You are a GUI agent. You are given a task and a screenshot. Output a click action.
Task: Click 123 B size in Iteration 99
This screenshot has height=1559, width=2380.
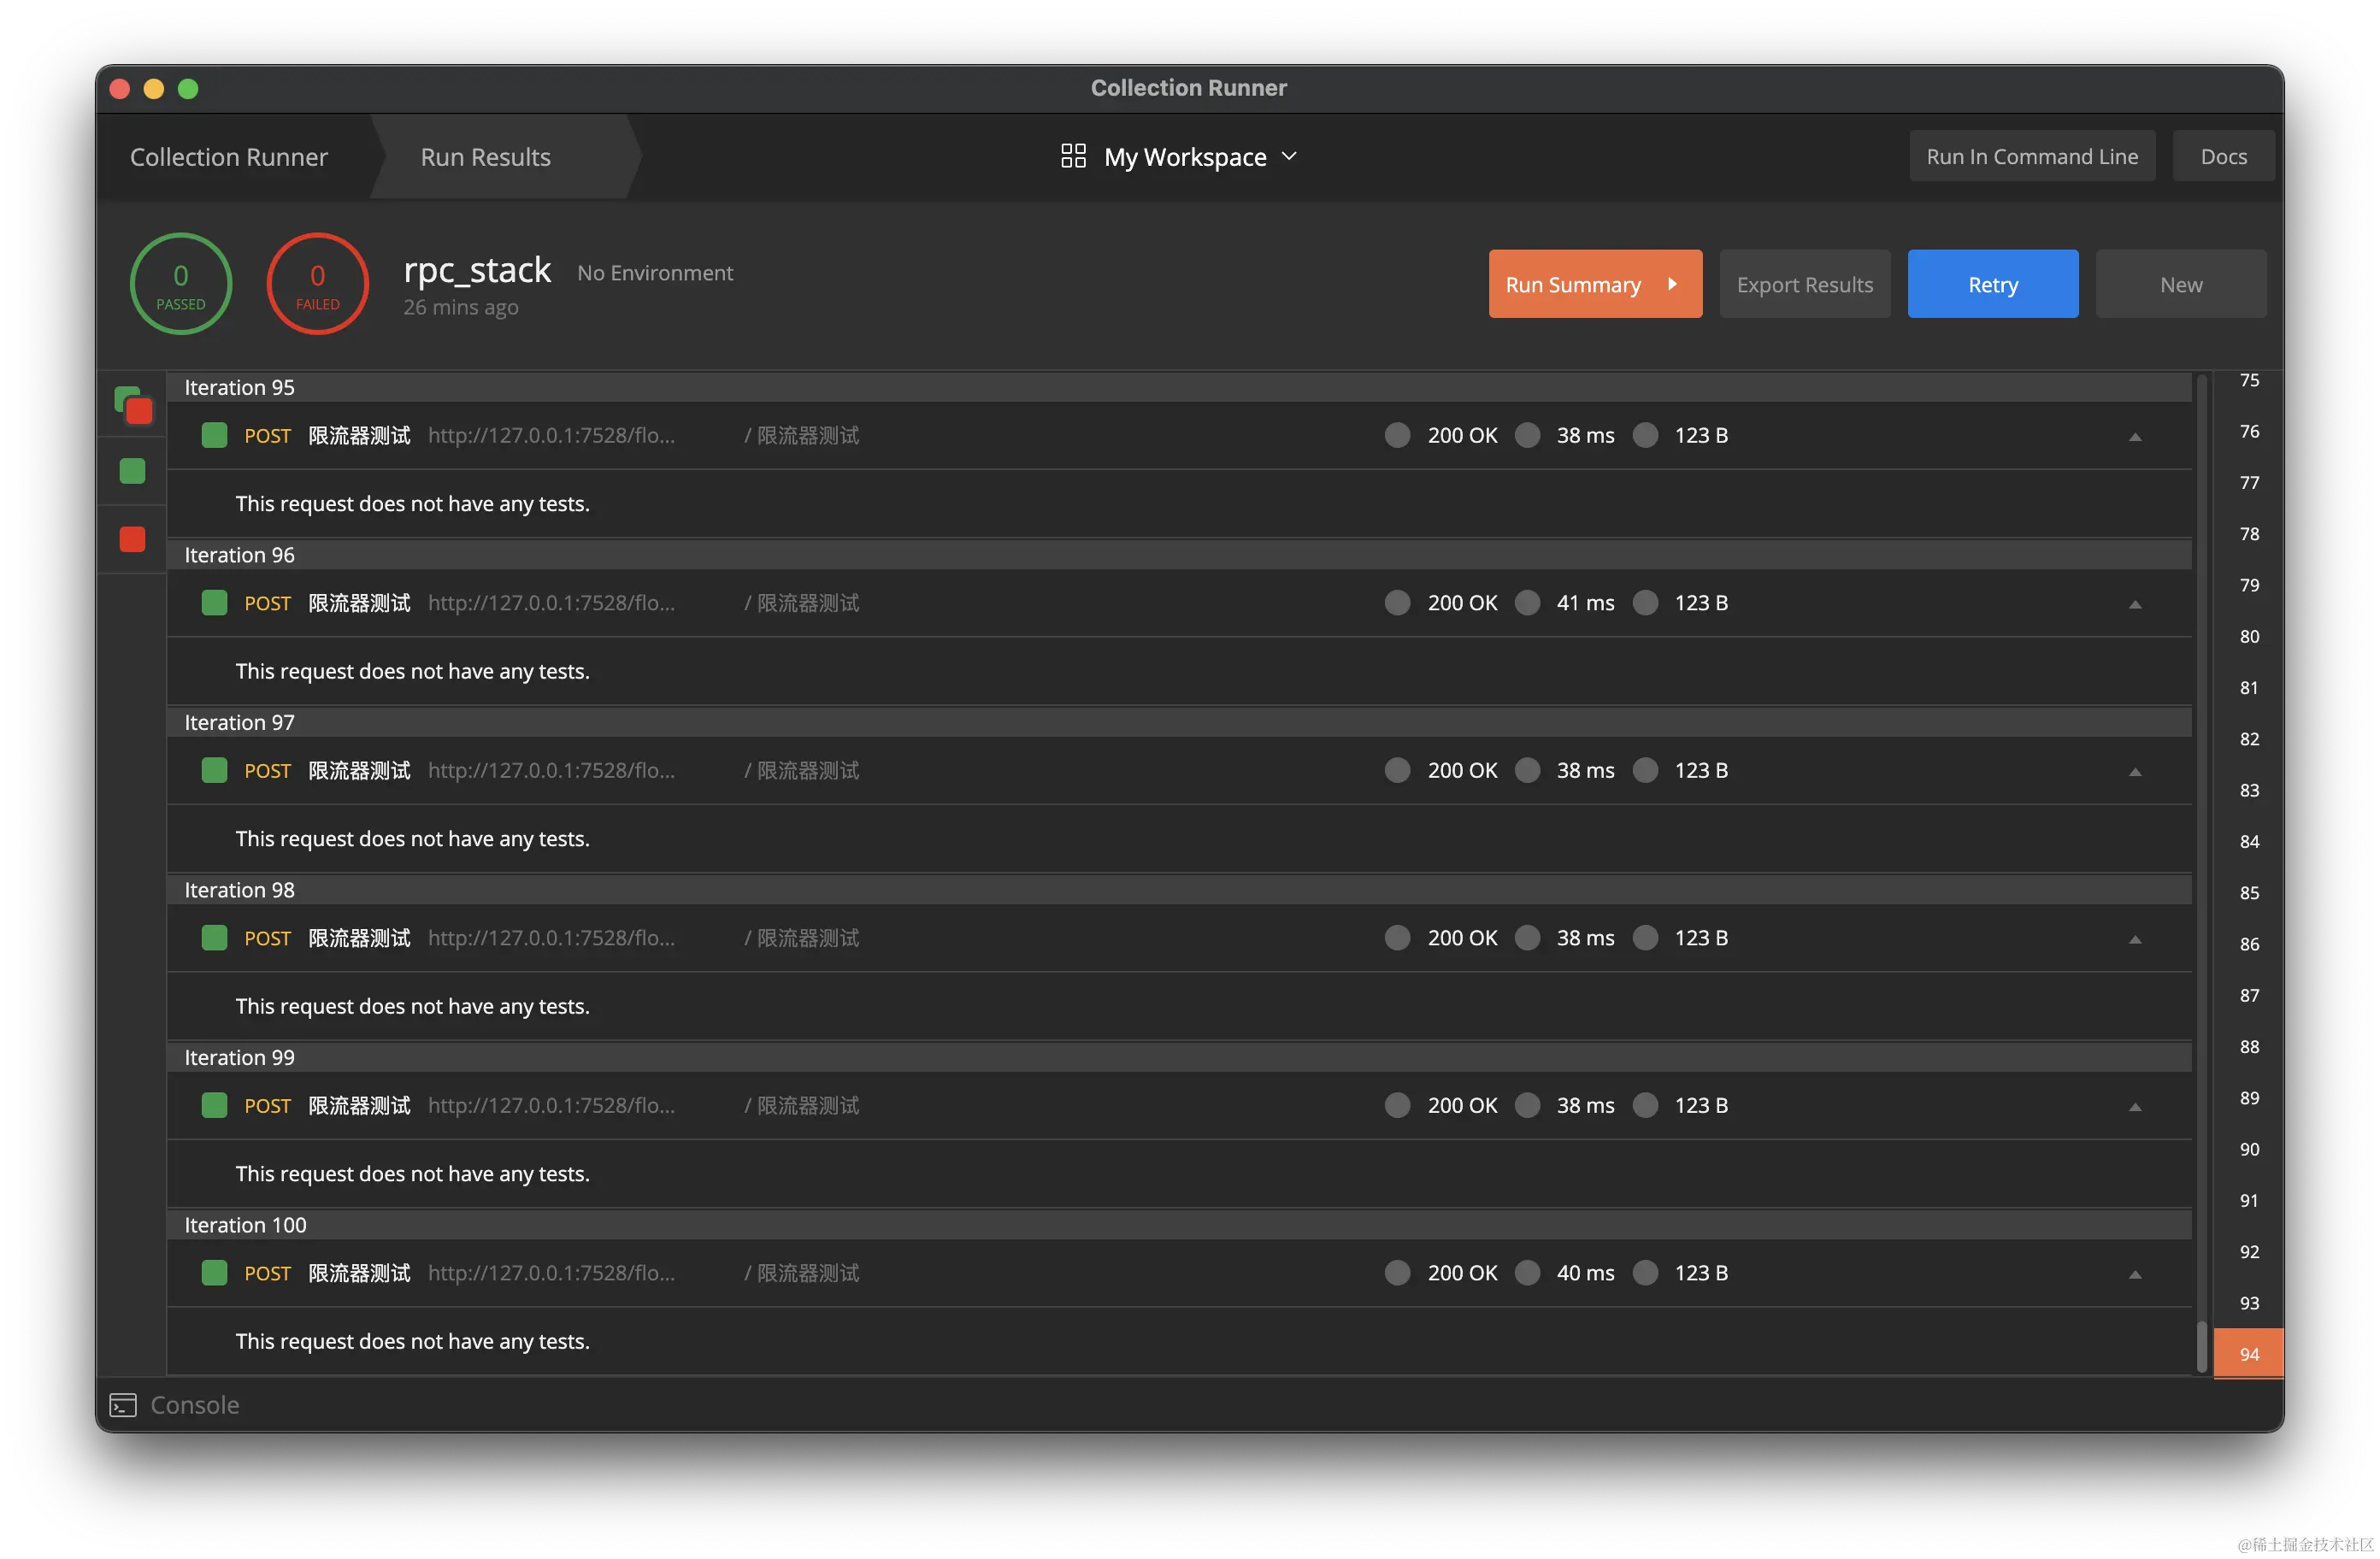pos(1701,1105)
